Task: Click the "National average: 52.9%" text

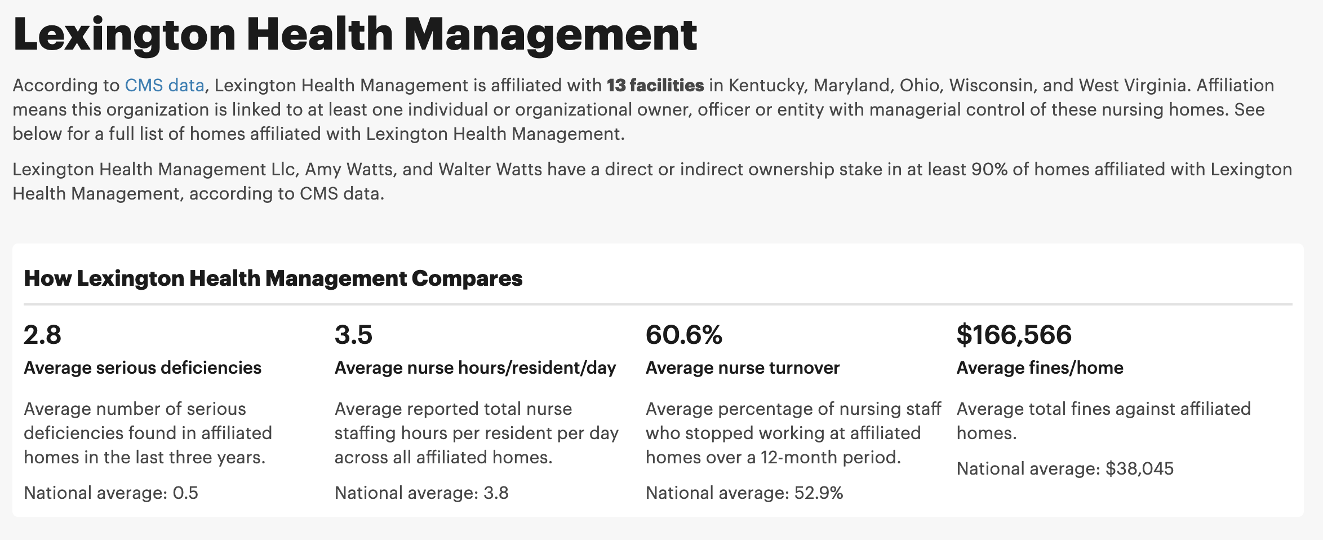Action: tap(744, 493)
